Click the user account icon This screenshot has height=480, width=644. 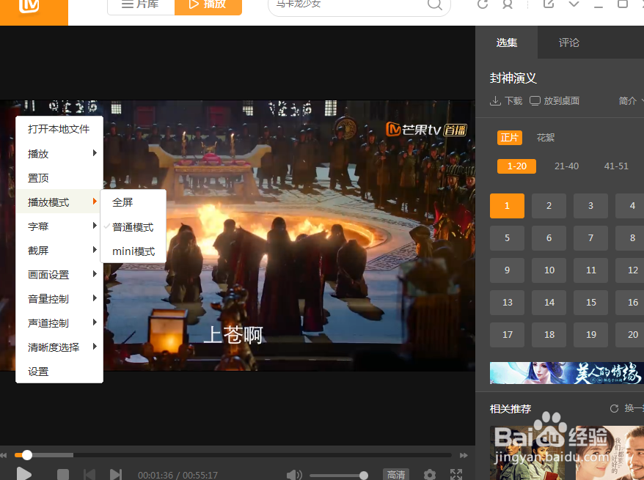(507, 6)
